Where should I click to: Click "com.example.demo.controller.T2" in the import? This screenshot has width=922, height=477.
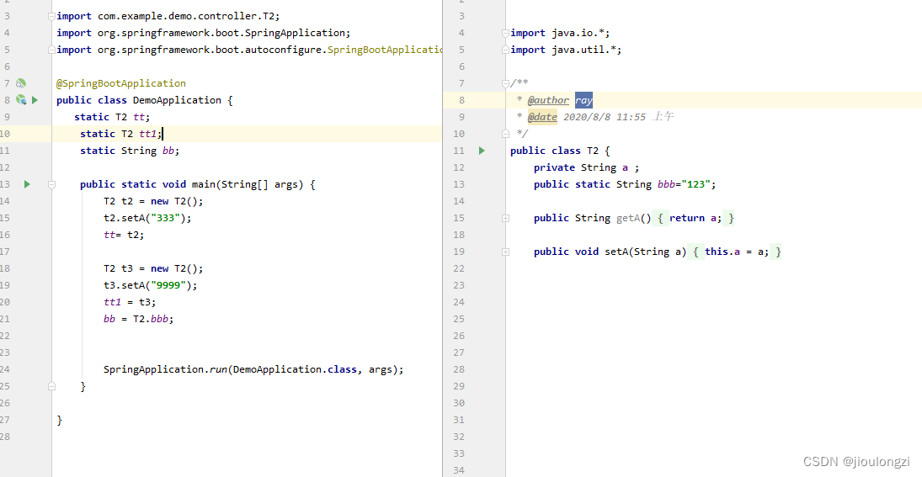click(186, 17)
